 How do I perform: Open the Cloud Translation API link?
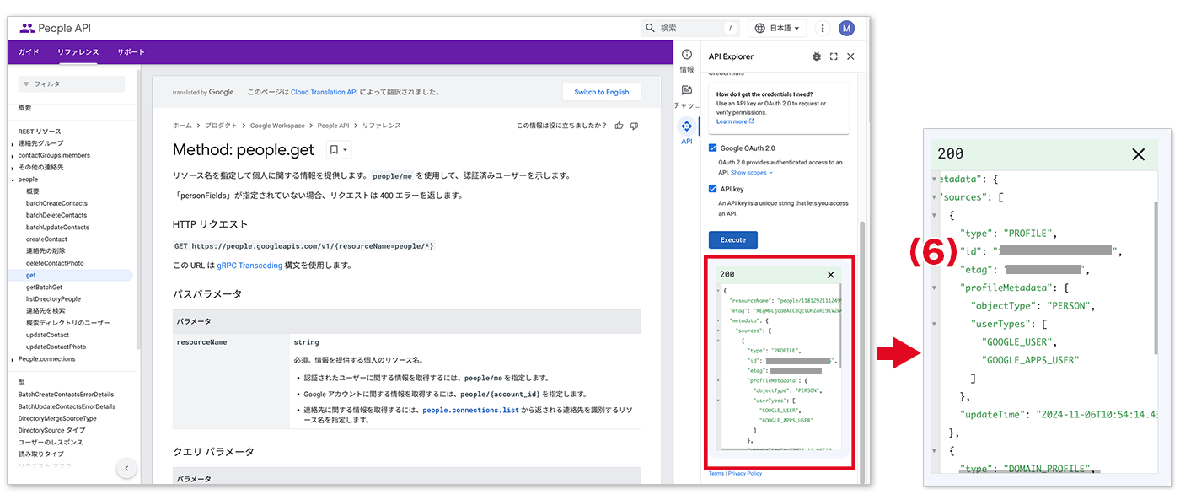click(x=324, y=92)
